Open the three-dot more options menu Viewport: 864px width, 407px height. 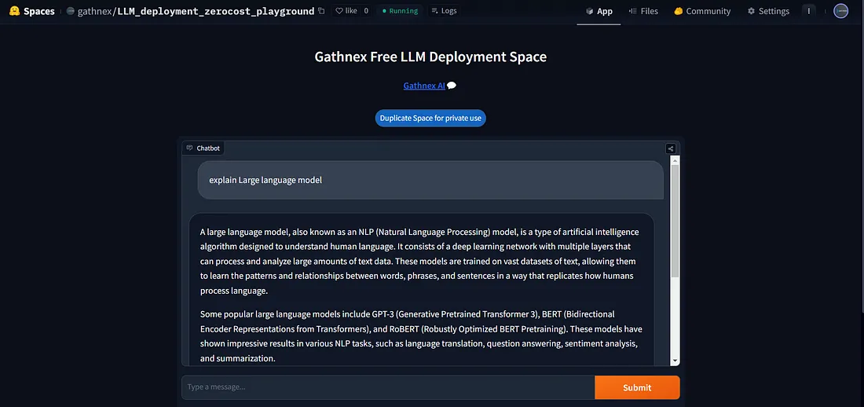[x=809, y=11]
